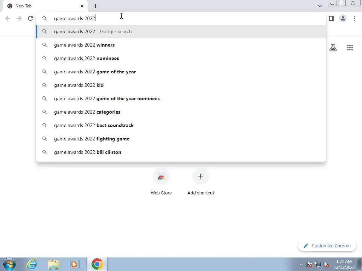
Task: Restore down the Chrome window
Action: [341, 3]
